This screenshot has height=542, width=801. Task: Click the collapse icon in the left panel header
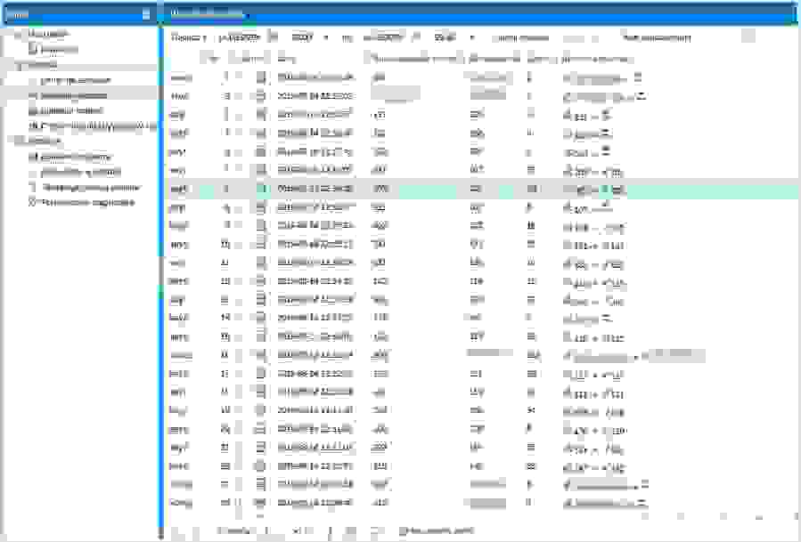(146, 13)
